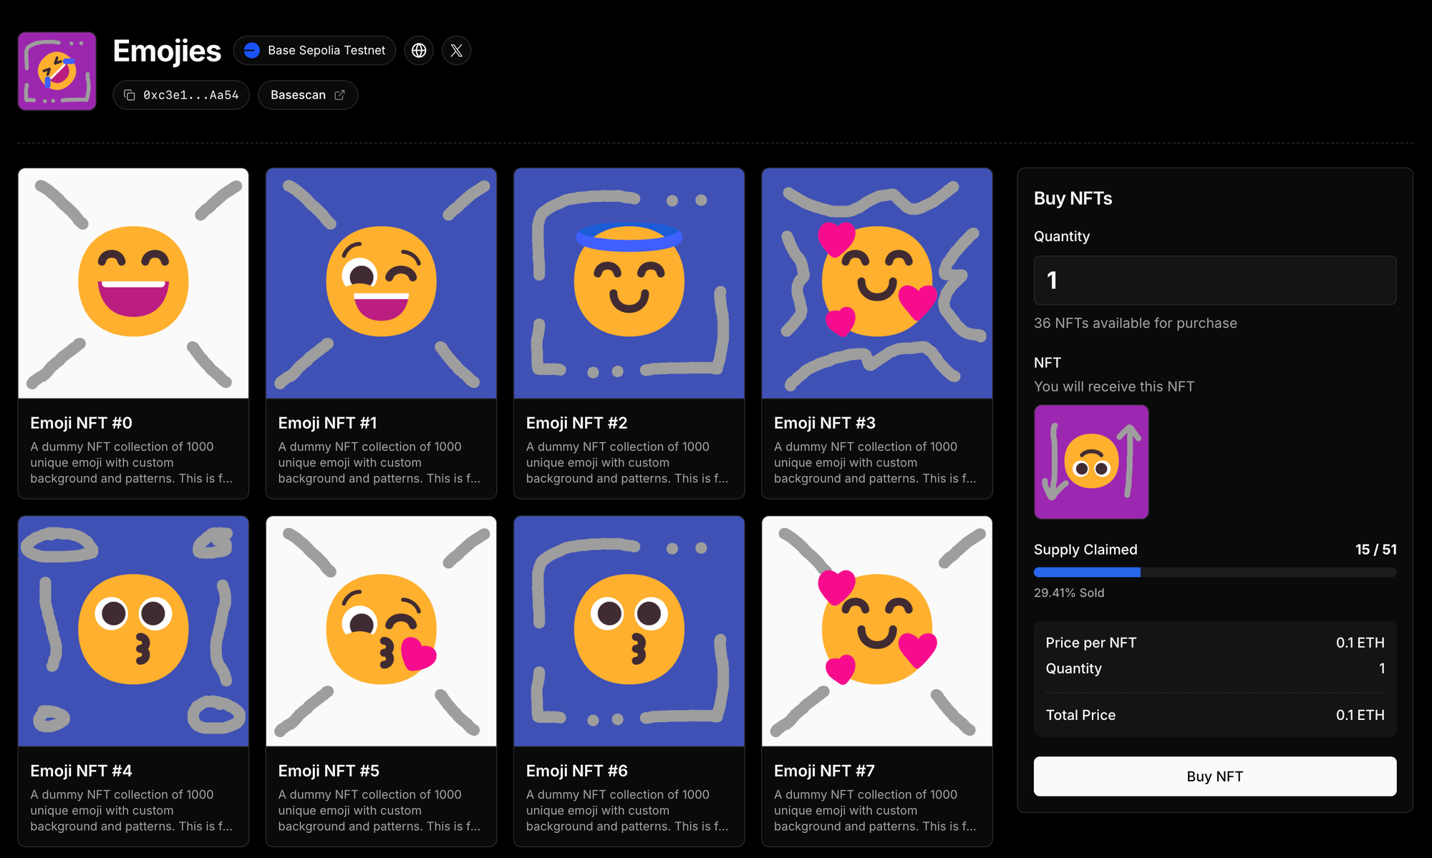
Task: Click the Base Sepolia Testnet chain icon
Action: click(x=252, y=51)
